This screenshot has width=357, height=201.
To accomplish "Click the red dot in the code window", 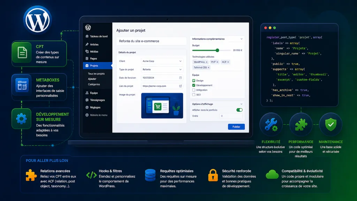I will click(x=265, y=28).
